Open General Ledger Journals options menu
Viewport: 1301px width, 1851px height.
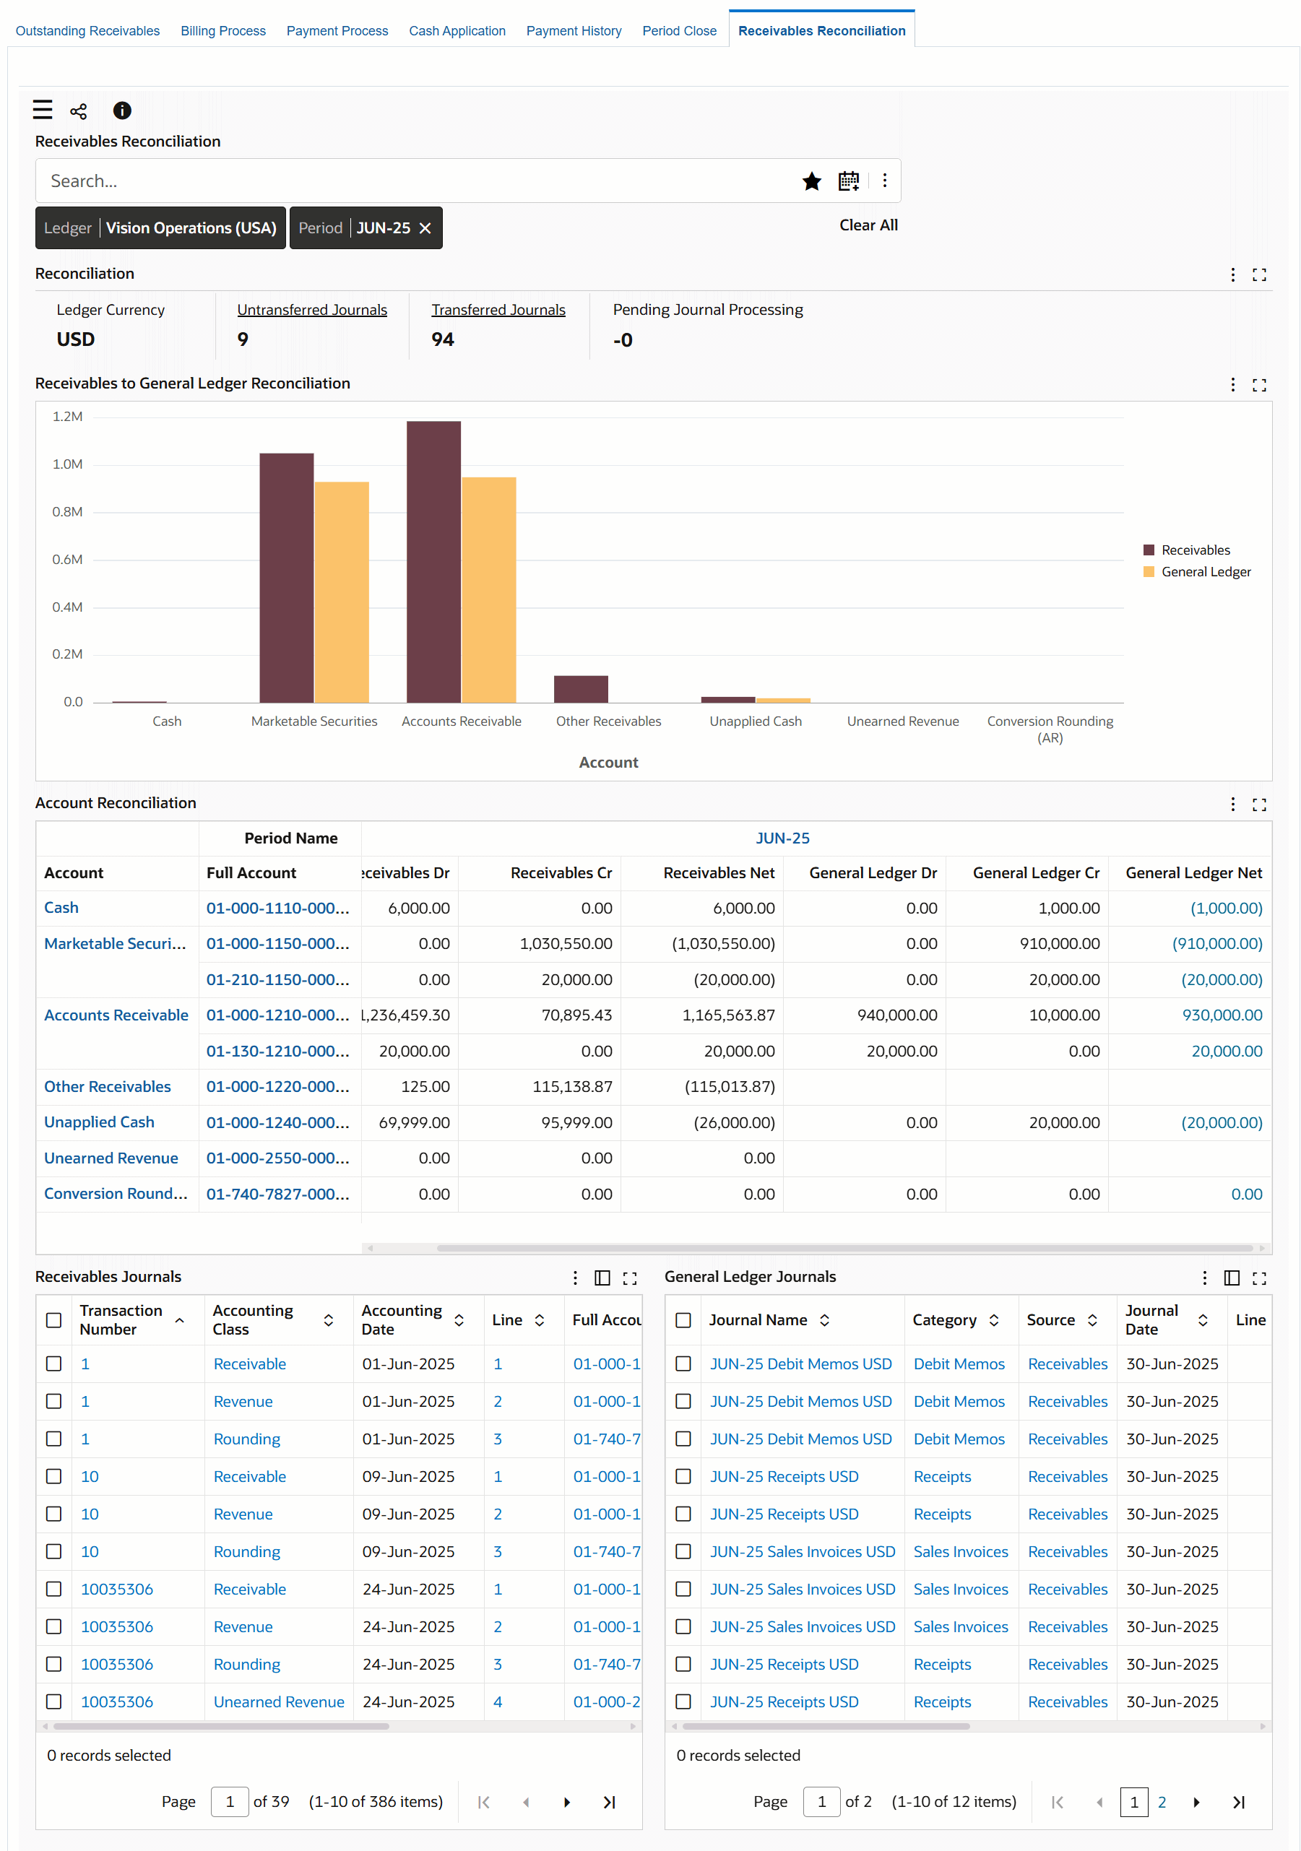1204,1278
